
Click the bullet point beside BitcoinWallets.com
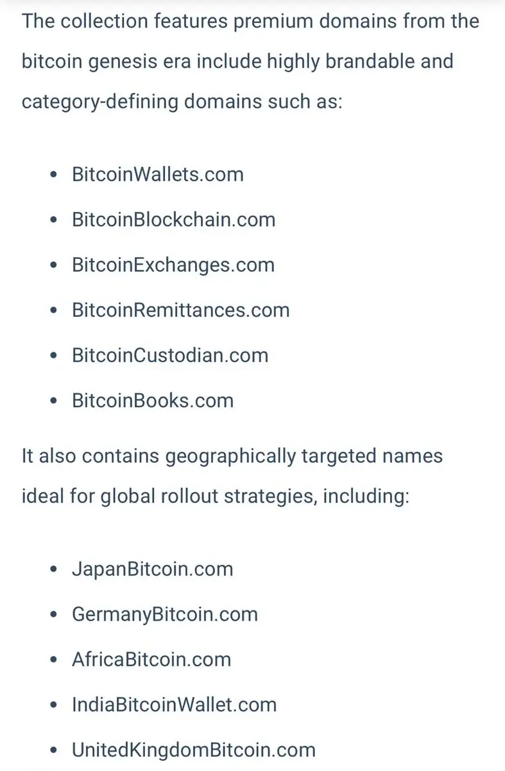54,175
